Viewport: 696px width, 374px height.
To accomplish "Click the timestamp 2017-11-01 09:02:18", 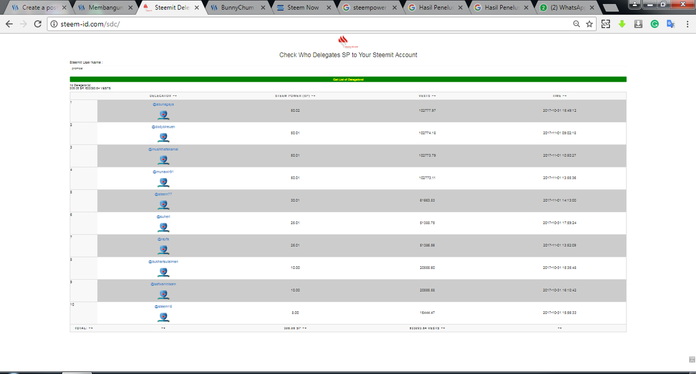I will coord(560,133).
